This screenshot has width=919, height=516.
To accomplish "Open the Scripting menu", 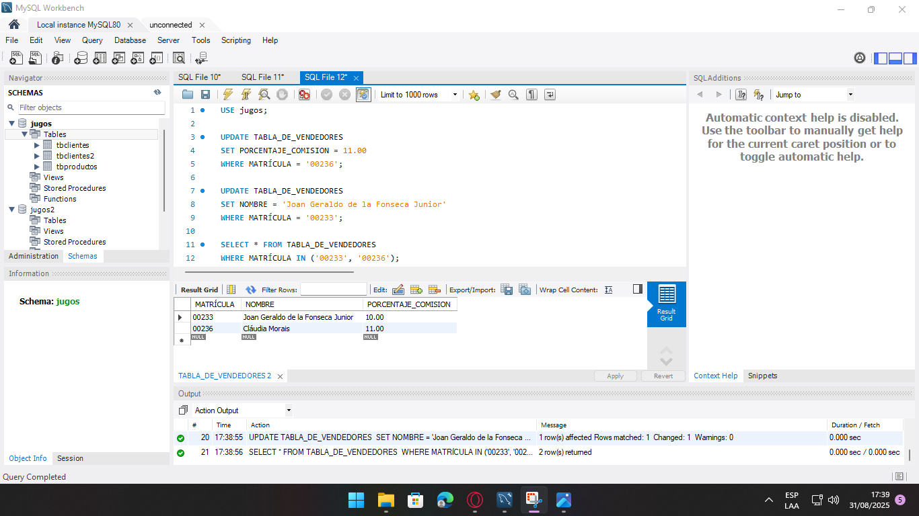I will tap(236, 40).
